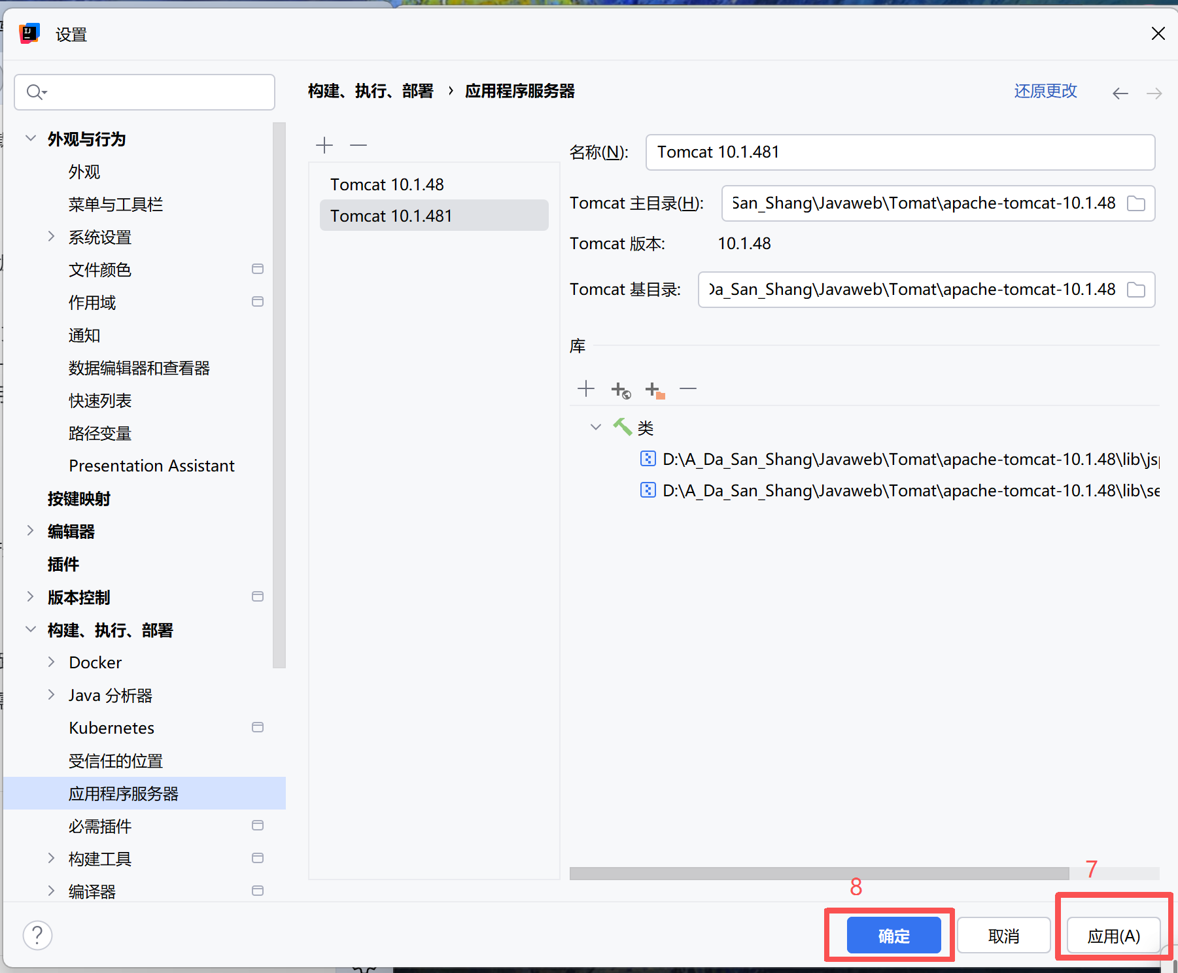
Task: Select Tomcat 10.1.48 in server list
Action: pyautogui.click(x=434, y=184)
